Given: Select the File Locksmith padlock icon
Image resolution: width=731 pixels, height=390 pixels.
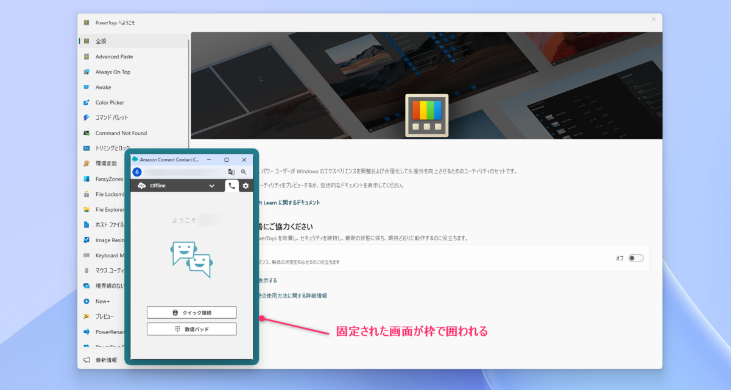Looking at the screenshot, I should click(87, 194).
